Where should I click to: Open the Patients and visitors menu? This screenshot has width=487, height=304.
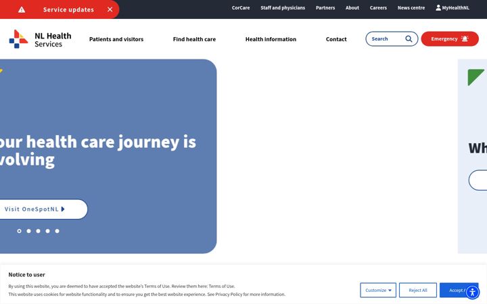coord(116,39)
